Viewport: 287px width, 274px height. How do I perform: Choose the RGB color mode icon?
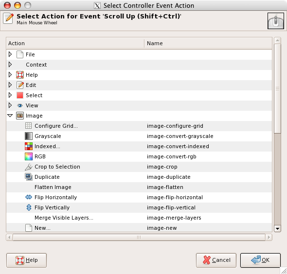click(x=29, y=156)
